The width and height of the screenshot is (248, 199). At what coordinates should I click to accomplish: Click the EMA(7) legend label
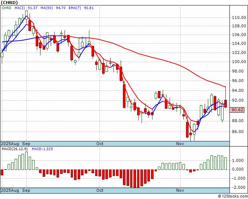coord(75,8)
